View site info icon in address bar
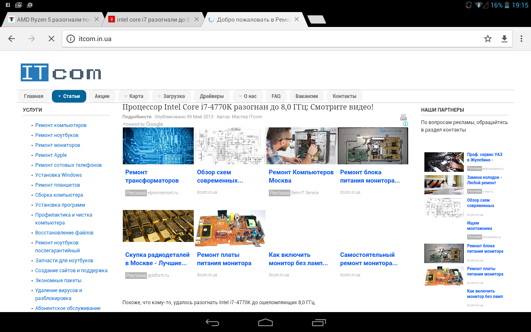The image size is (531, 332). click(71, 39)
